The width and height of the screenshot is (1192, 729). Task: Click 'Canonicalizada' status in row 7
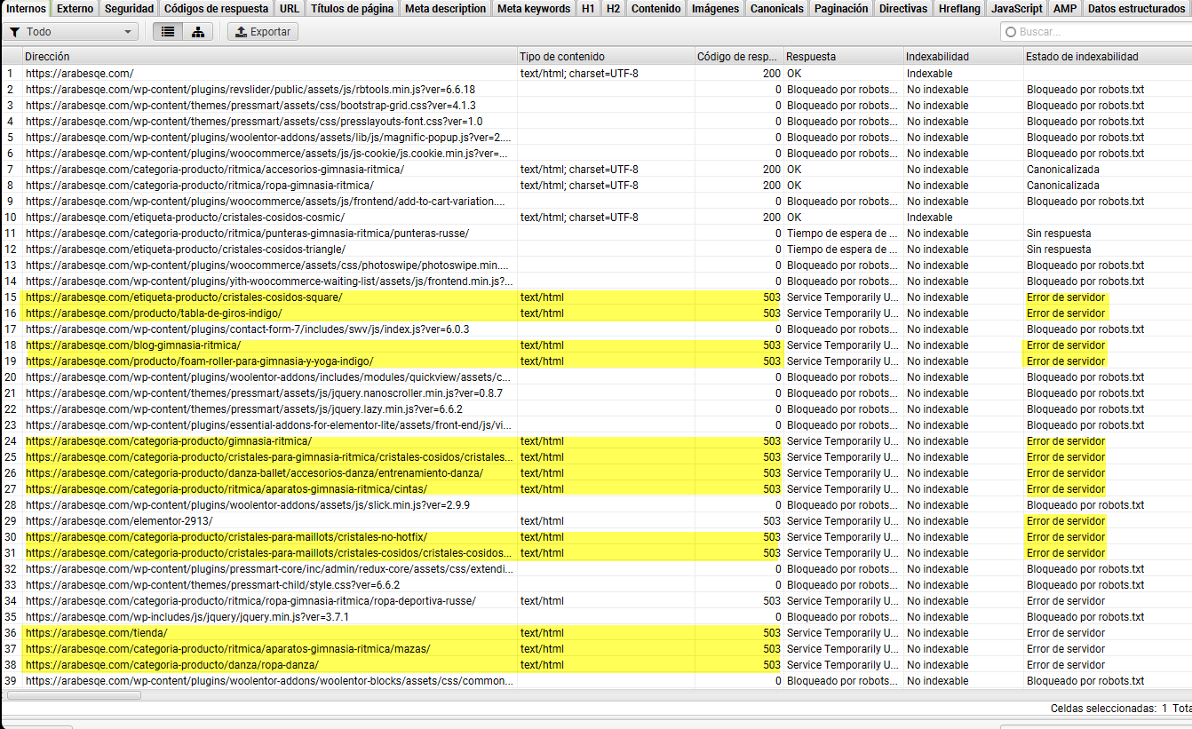pos(1062,170)
